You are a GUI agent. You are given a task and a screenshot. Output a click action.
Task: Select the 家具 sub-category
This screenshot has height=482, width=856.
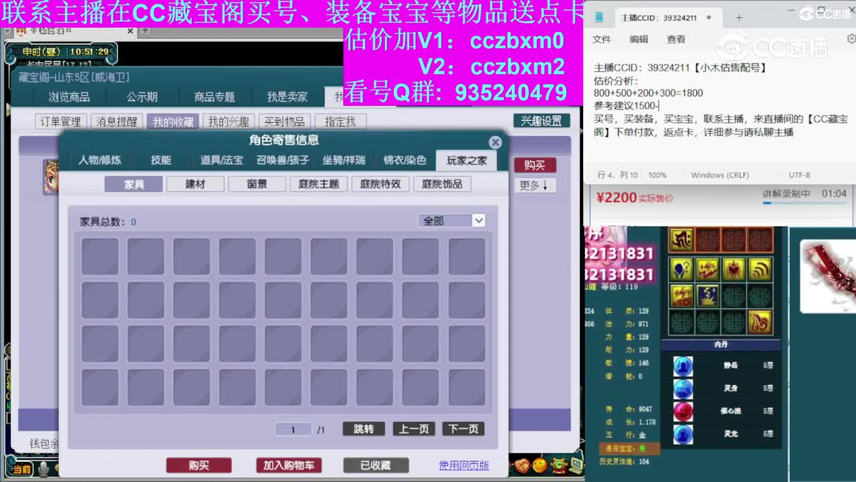(x=134, y=184)
